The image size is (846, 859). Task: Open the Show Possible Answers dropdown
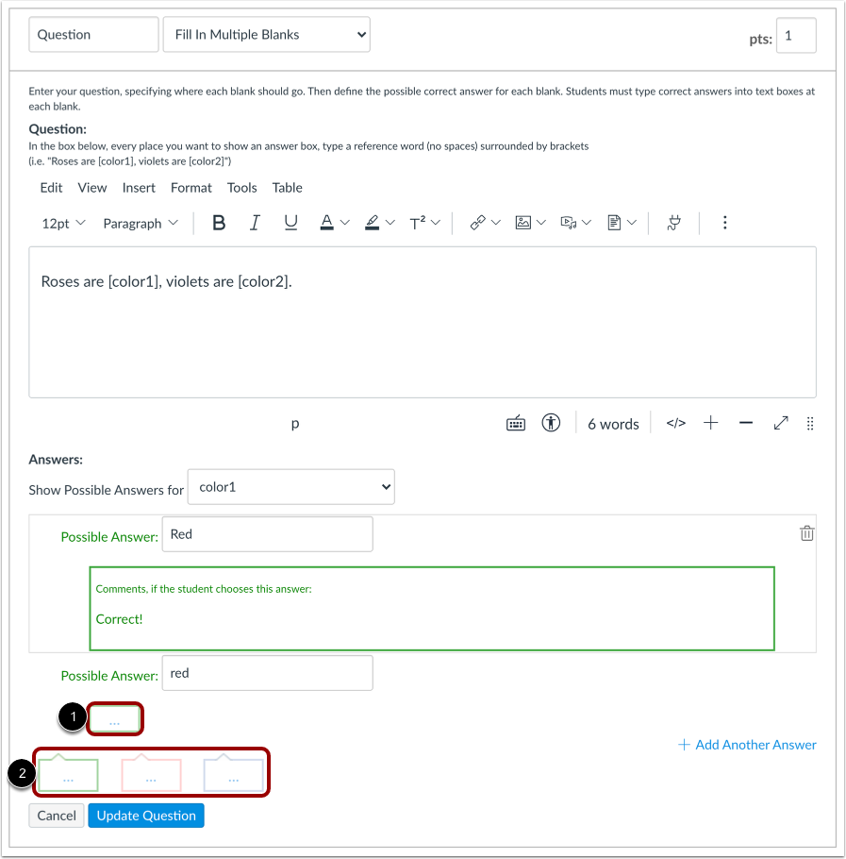(290, 486)
